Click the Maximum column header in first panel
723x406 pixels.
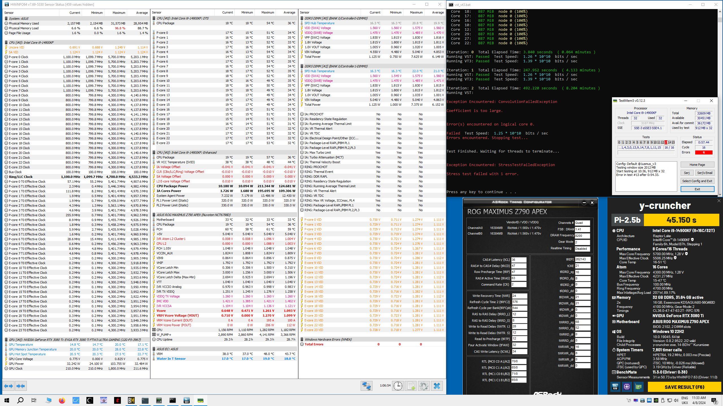pyautogui.click(x=119, y=13)
